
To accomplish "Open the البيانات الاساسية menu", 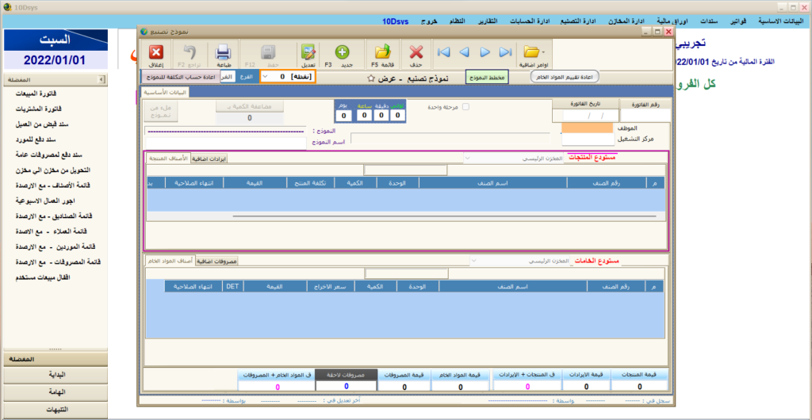I will pos(783,21).
